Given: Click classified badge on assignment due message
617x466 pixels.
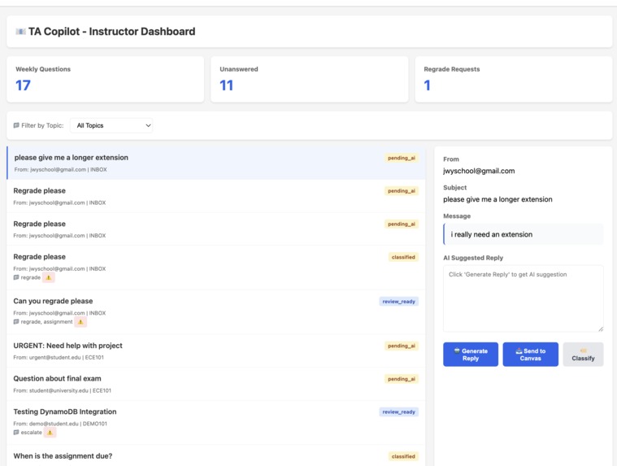Looking at the screenshot, I should tap(403, 456).
